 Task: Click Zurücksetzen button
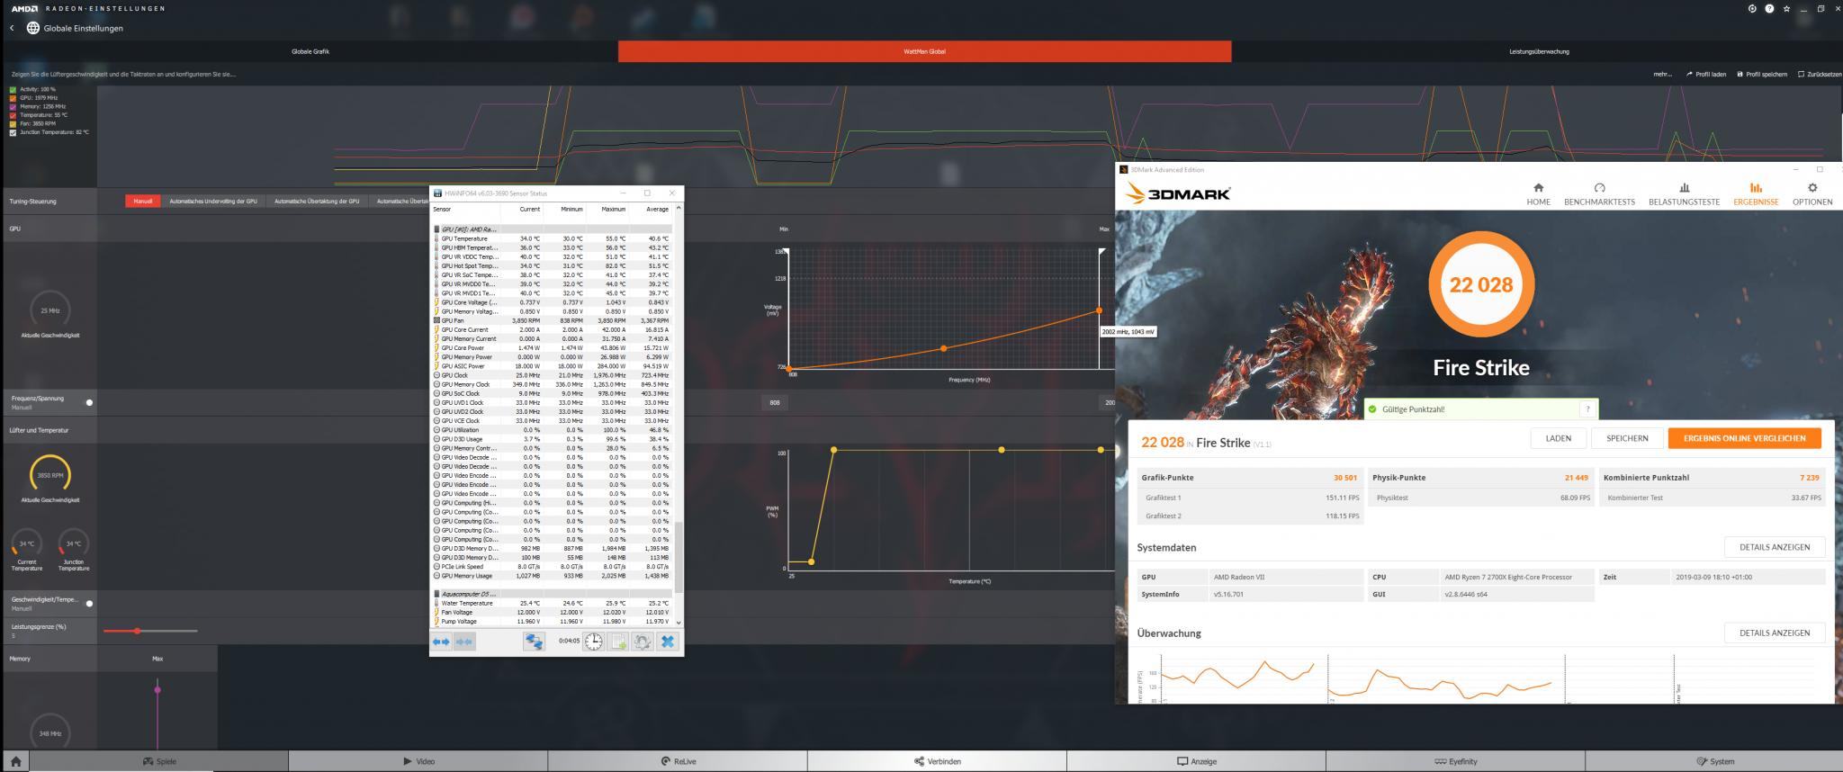click(x=1819, y=75)
